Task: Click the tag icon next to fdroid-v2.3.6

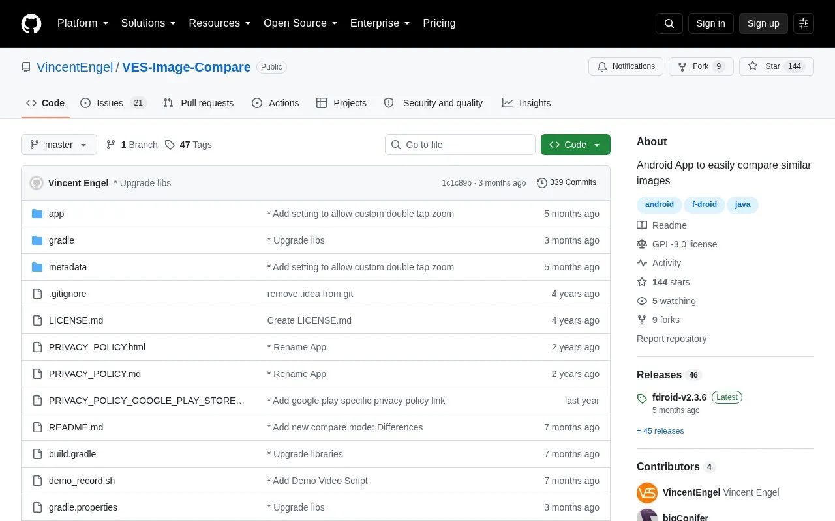Action: (642, 398)
